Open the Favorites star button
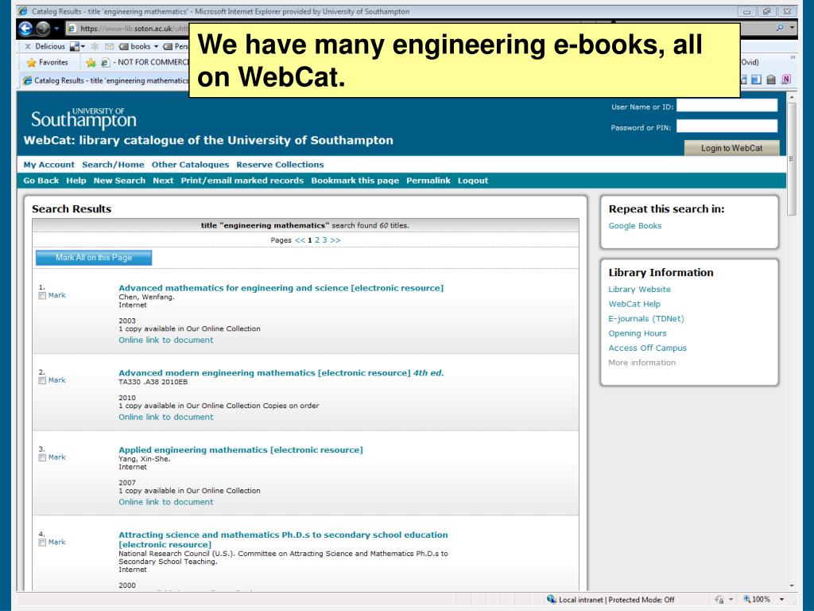The width and height of the screenshot is (814, 611). pos(47,62)
